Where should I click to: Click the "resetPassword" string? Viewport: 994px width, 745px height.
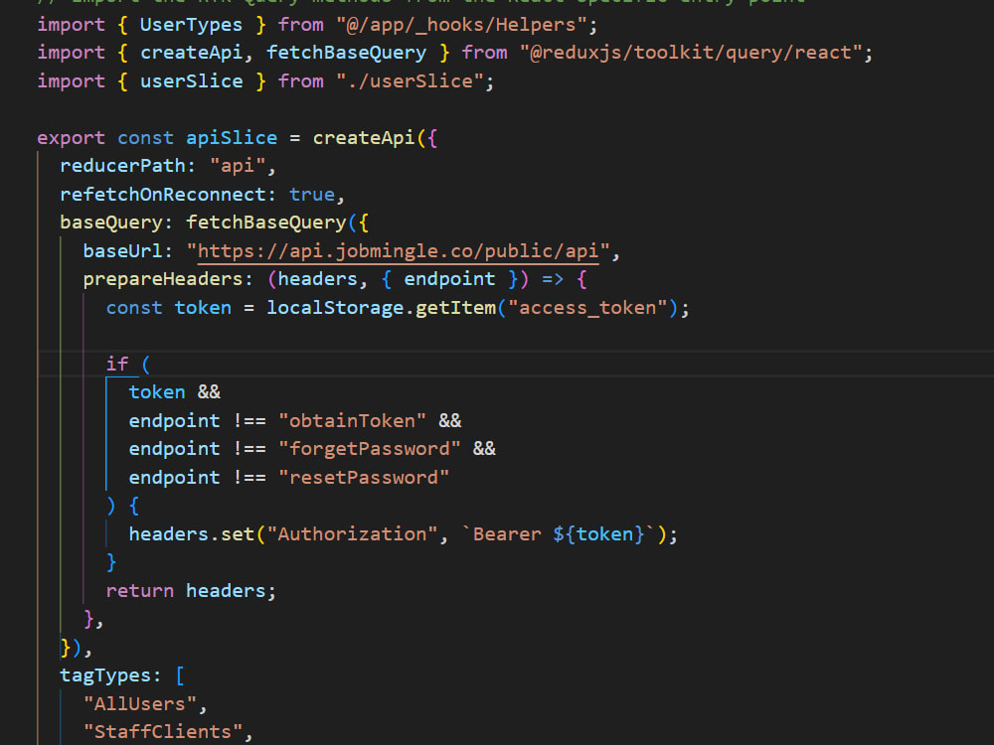363,478
